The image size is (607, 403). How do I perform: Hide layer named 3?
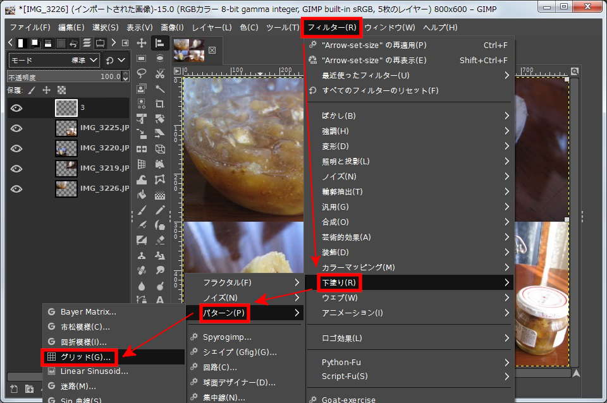pyautogui.click(x=16, y=108)
